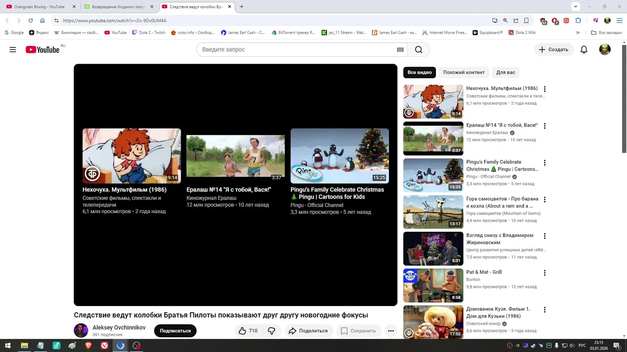627x352 pixels.
Task: Go to the browser home page
Action: pyautogui.click(x=42, y=21)
